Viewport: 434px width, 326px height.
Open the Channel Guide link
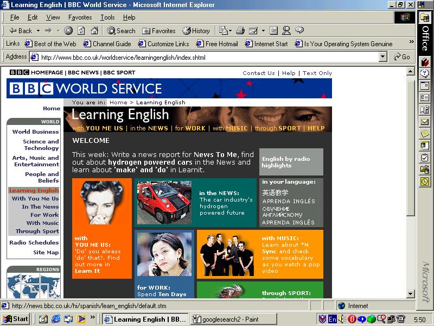click(x=107, y=44)
